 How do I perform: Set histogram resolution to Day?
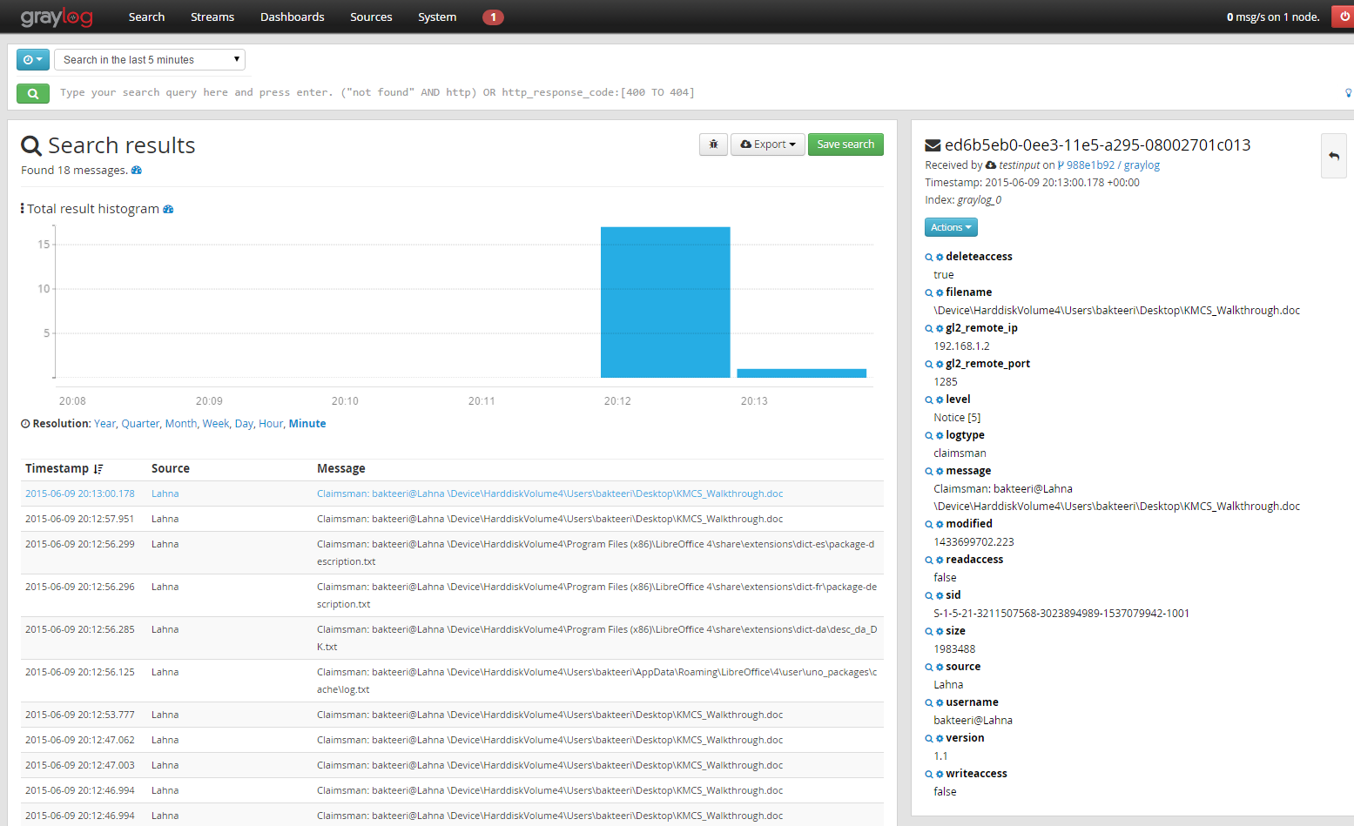click(244, 424)
